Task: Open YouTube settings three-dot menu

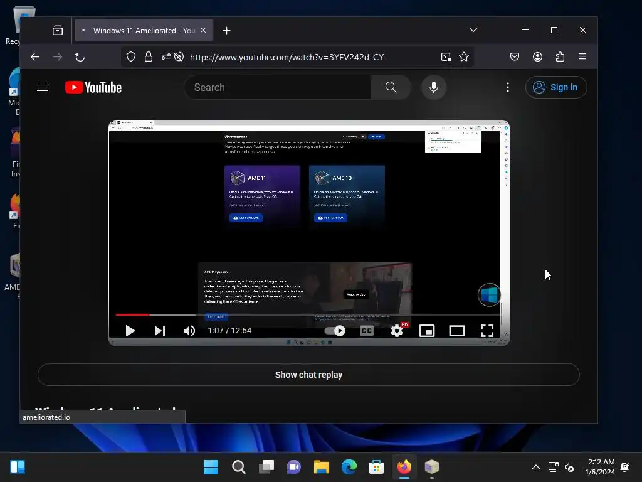Action: click(508, 87)
